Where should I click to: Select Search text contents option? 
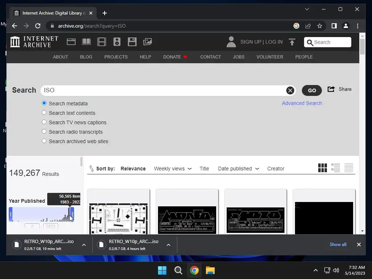coord(44,113)
